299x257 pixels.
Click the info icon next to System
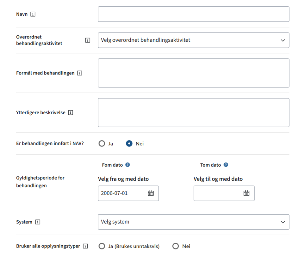(38, 222)
